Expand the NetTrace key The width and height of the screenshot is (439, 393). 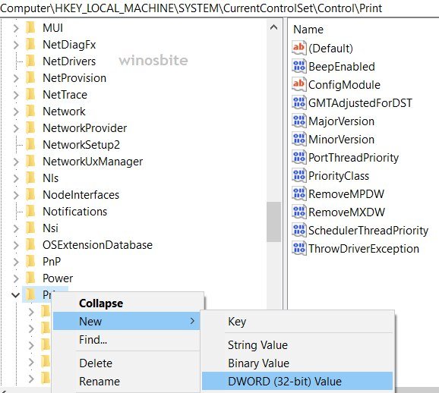click(16, 95)
